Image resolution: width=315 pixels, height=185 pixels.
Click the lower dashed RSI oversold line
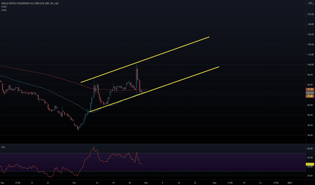coord(153,171)
